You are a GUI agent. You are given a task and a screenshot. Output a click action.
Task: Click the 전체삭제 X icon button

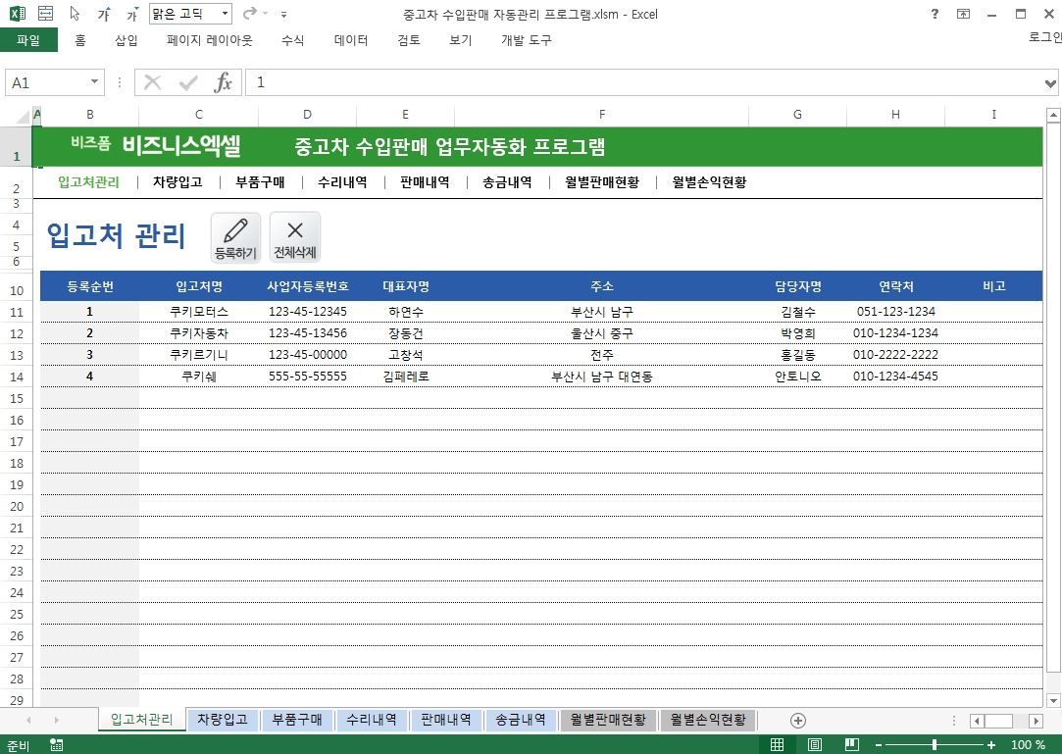[x=295, y=238]
